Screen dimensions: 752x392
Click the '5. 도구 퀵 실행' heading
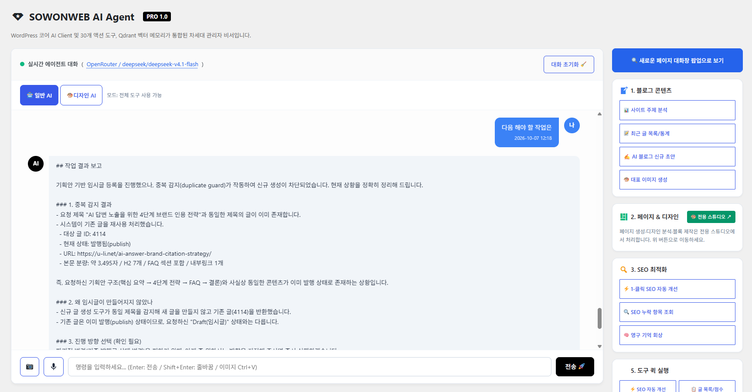tap(650, 371)
